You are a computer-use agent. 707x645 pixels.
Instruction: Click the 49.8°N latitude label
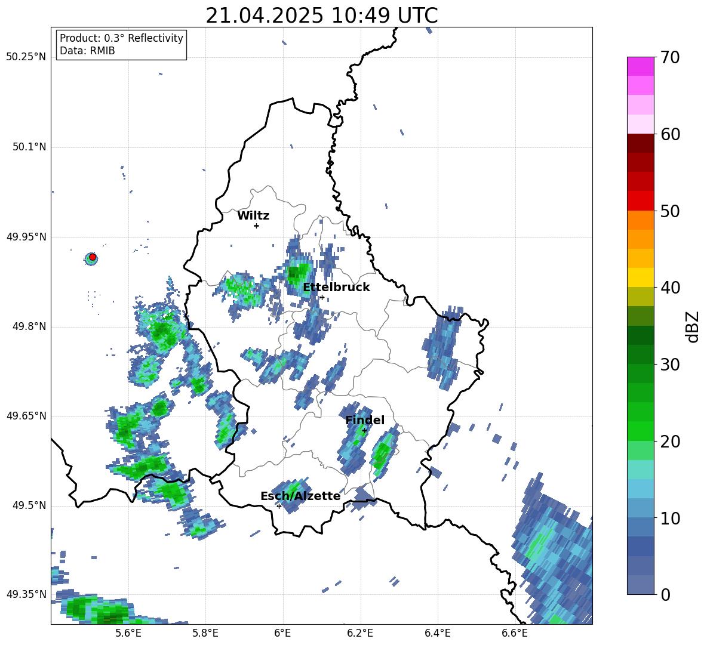[29, 326]
